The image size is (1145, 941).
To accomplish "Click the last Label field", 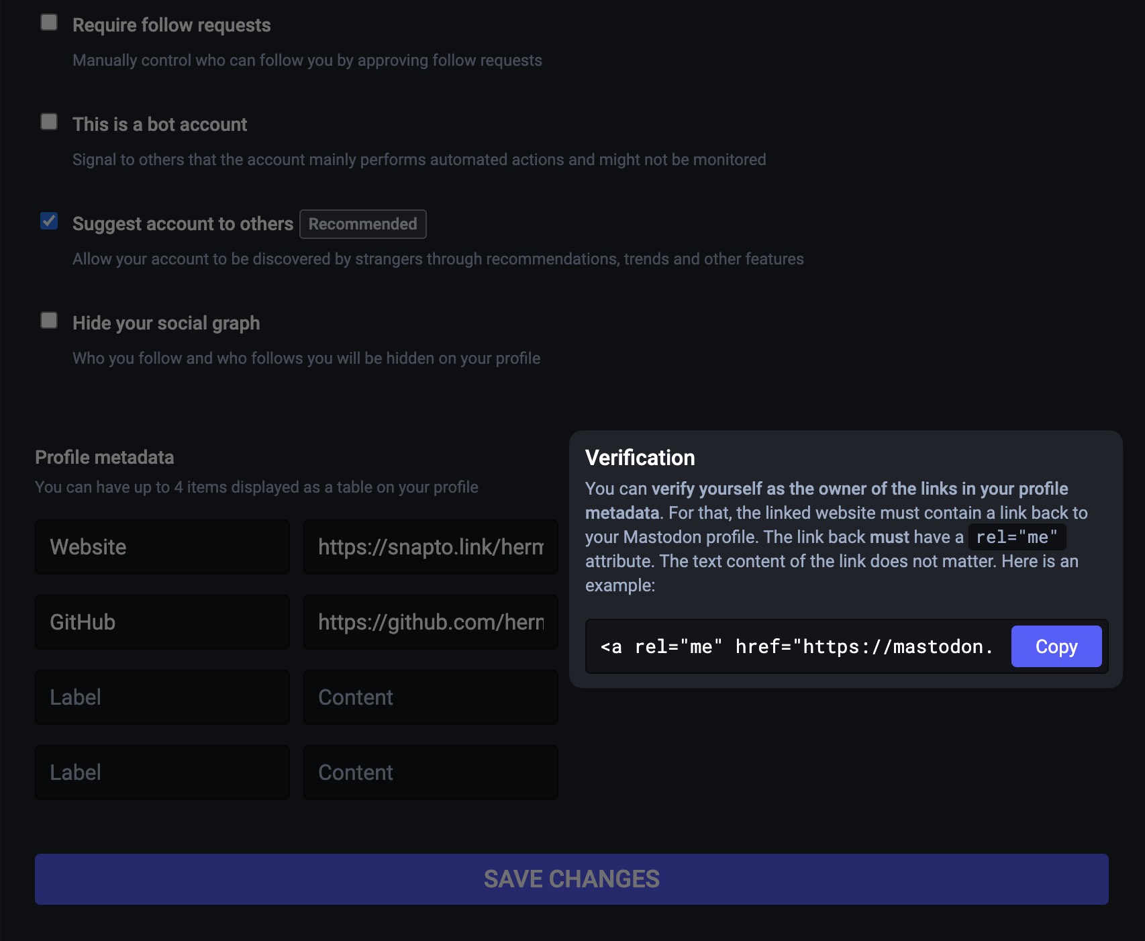I will click(x=162, y=772).
